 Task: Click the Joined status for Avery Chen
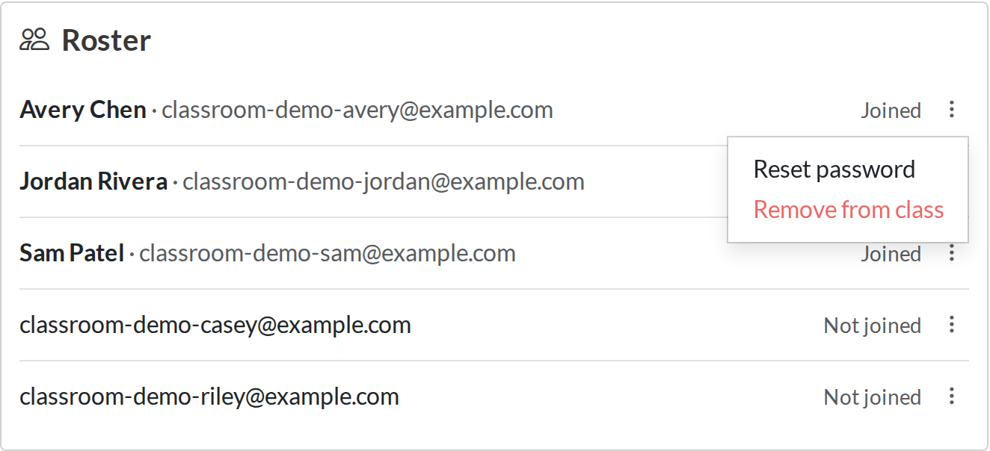891,111
